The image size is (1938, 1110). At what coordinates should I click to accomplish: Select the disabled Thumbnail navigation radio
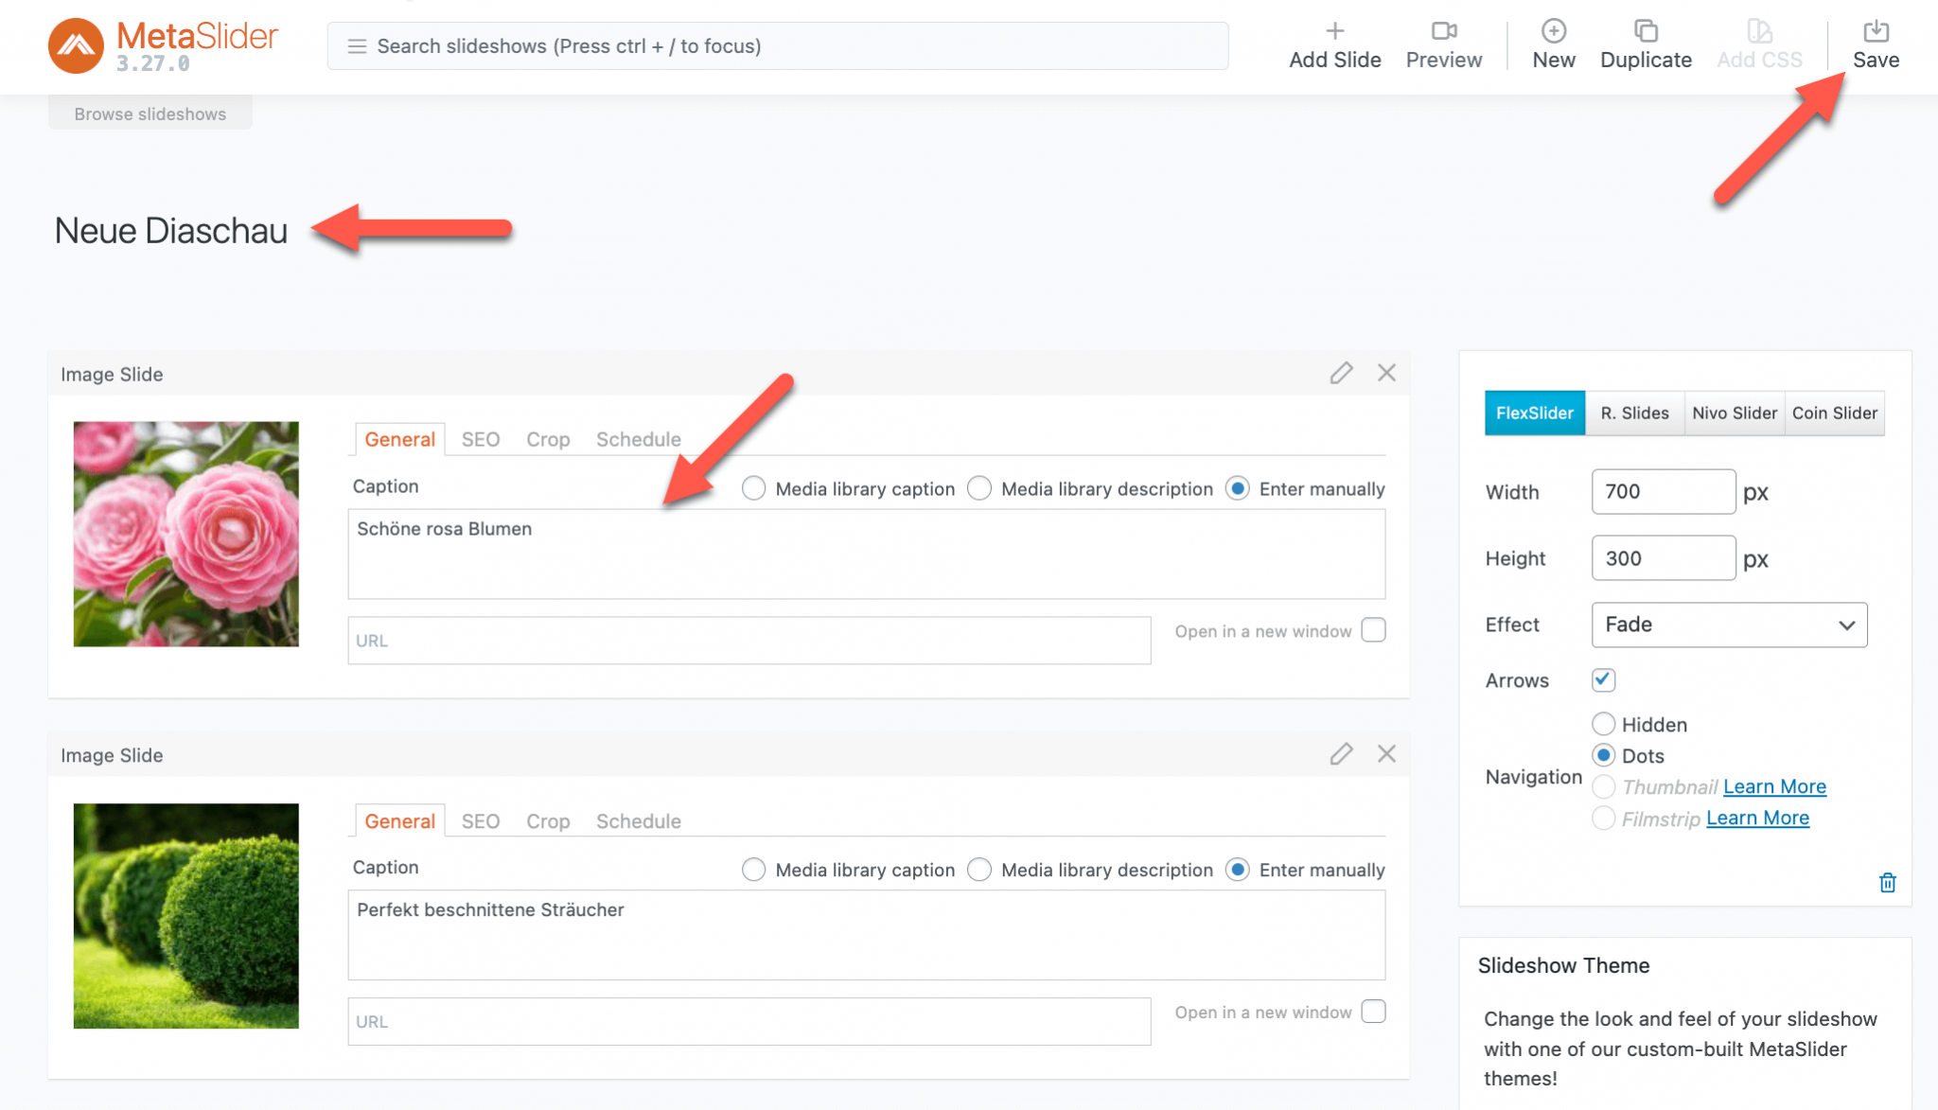1603,786
